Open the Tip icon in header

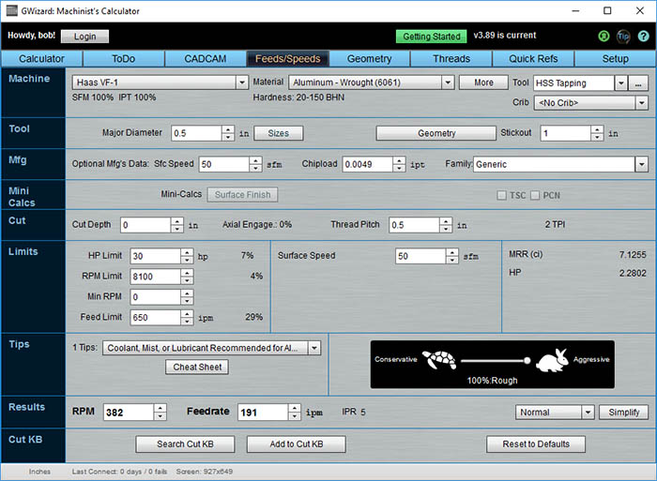click(x=623, y=37)
